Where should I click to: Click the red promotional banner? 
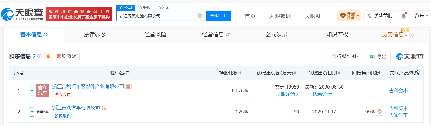(x=79, y=14)
